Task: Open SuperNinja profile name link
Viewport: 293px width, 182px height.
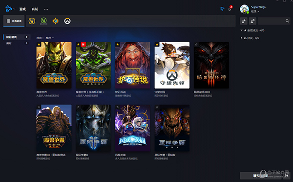Action: point(258,7)
